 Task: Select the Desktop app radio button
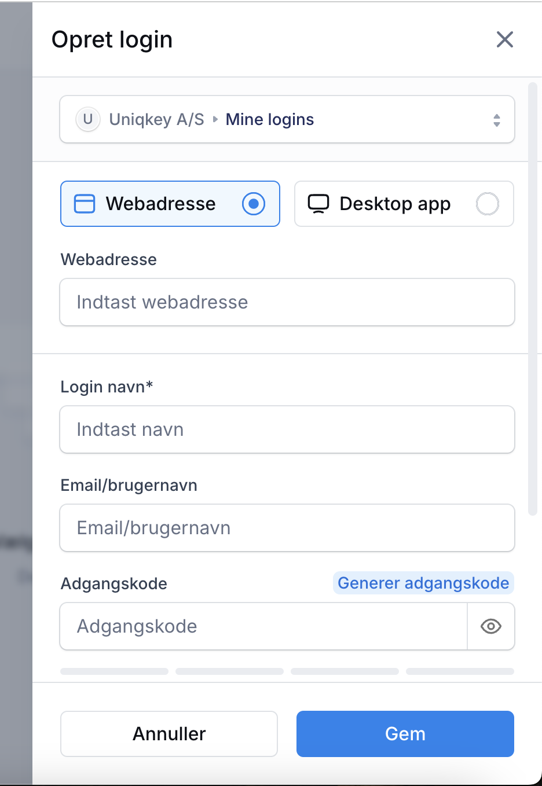(488, 204)
